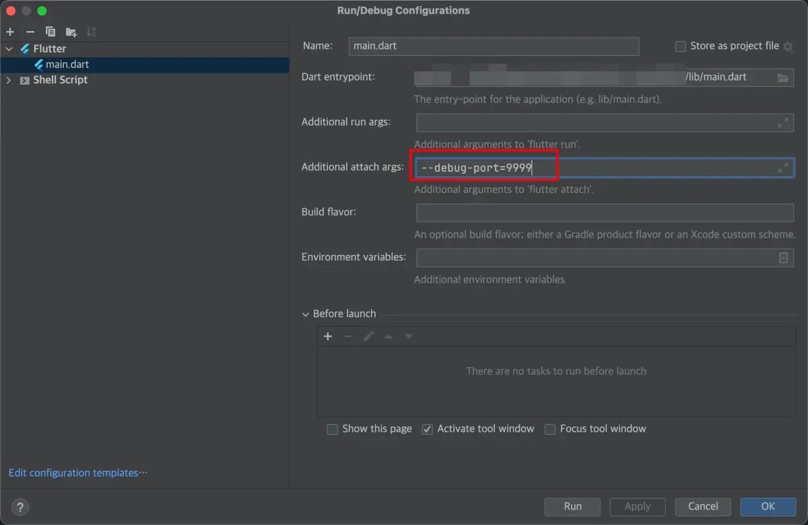Add a new run configuration

pyautogui.click(x=9, y=31)
